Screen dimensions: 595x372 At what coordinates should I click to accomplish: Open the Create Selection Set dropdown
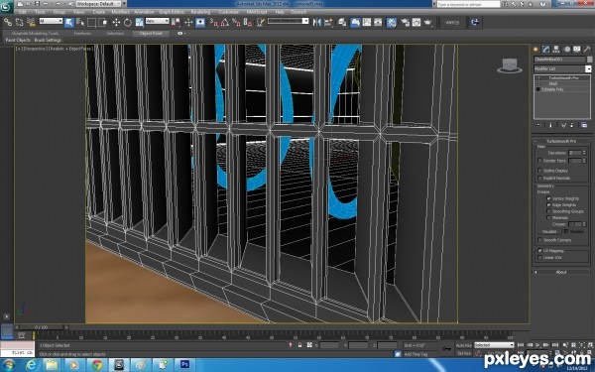(288, 21)
